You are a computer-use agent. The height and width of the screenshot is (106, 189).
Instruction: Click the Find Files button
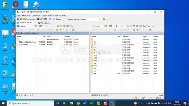[145, 26]
